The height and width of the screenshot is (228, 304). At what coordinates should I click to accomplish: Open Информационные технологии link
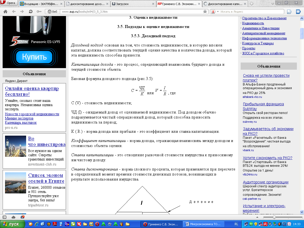click(264, 38)
